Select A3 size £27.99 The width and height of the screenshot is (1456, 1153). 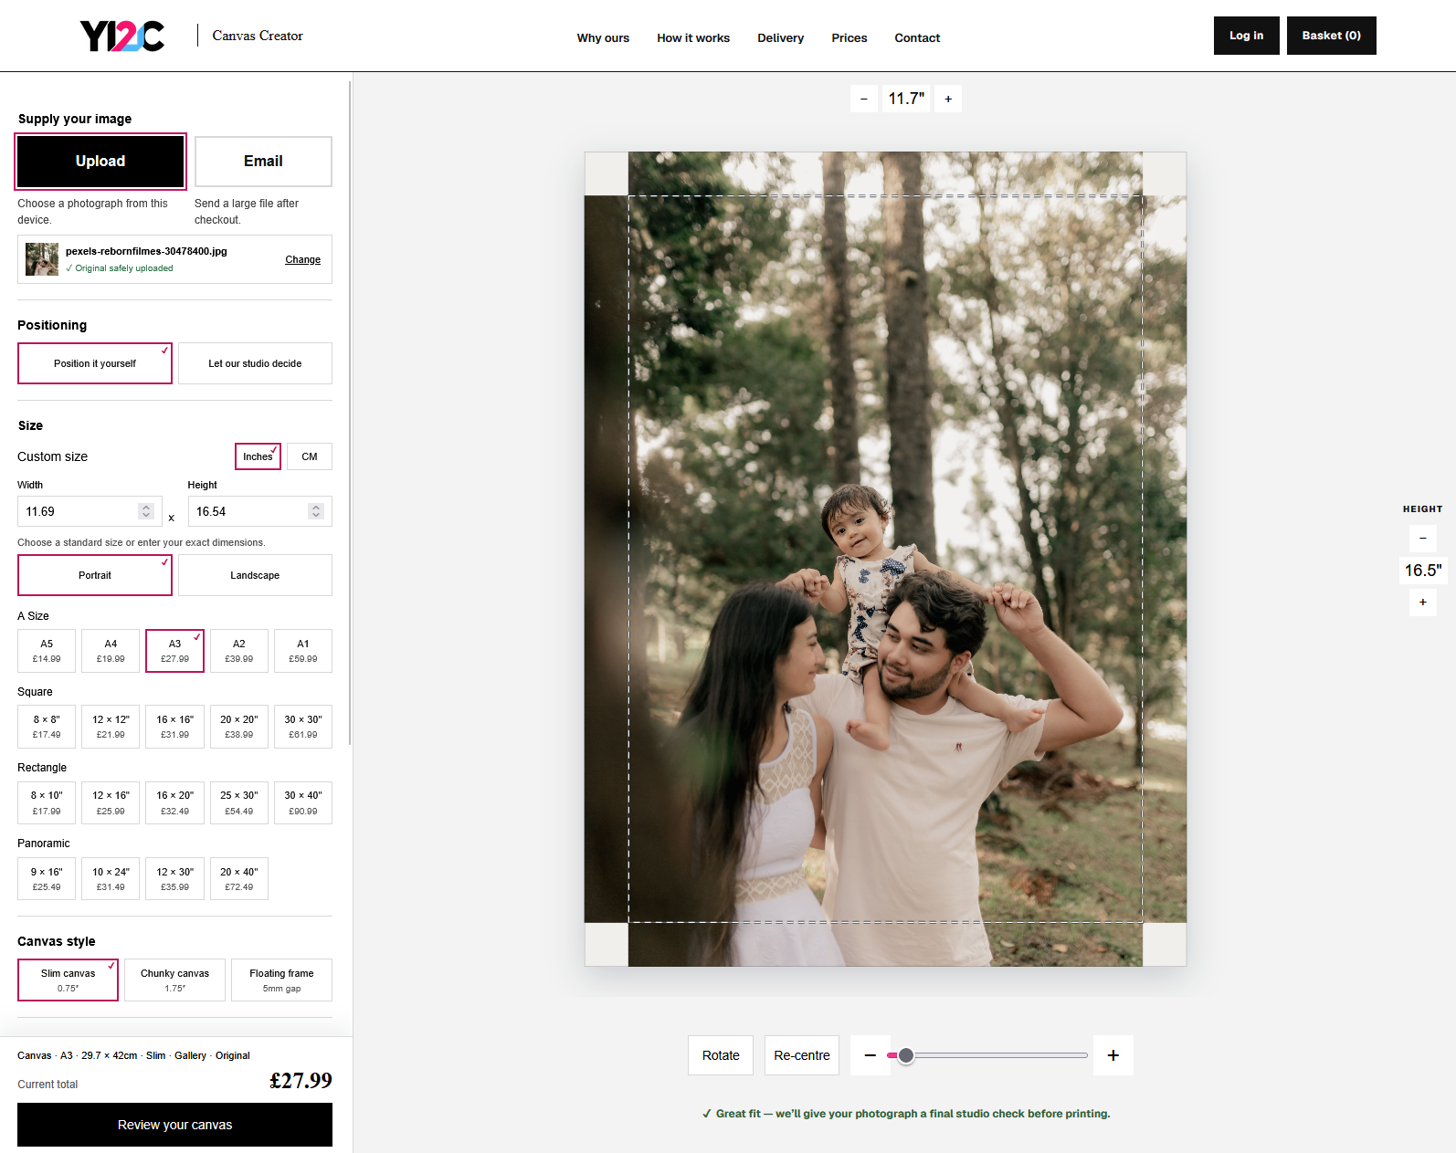coord(174,651)
